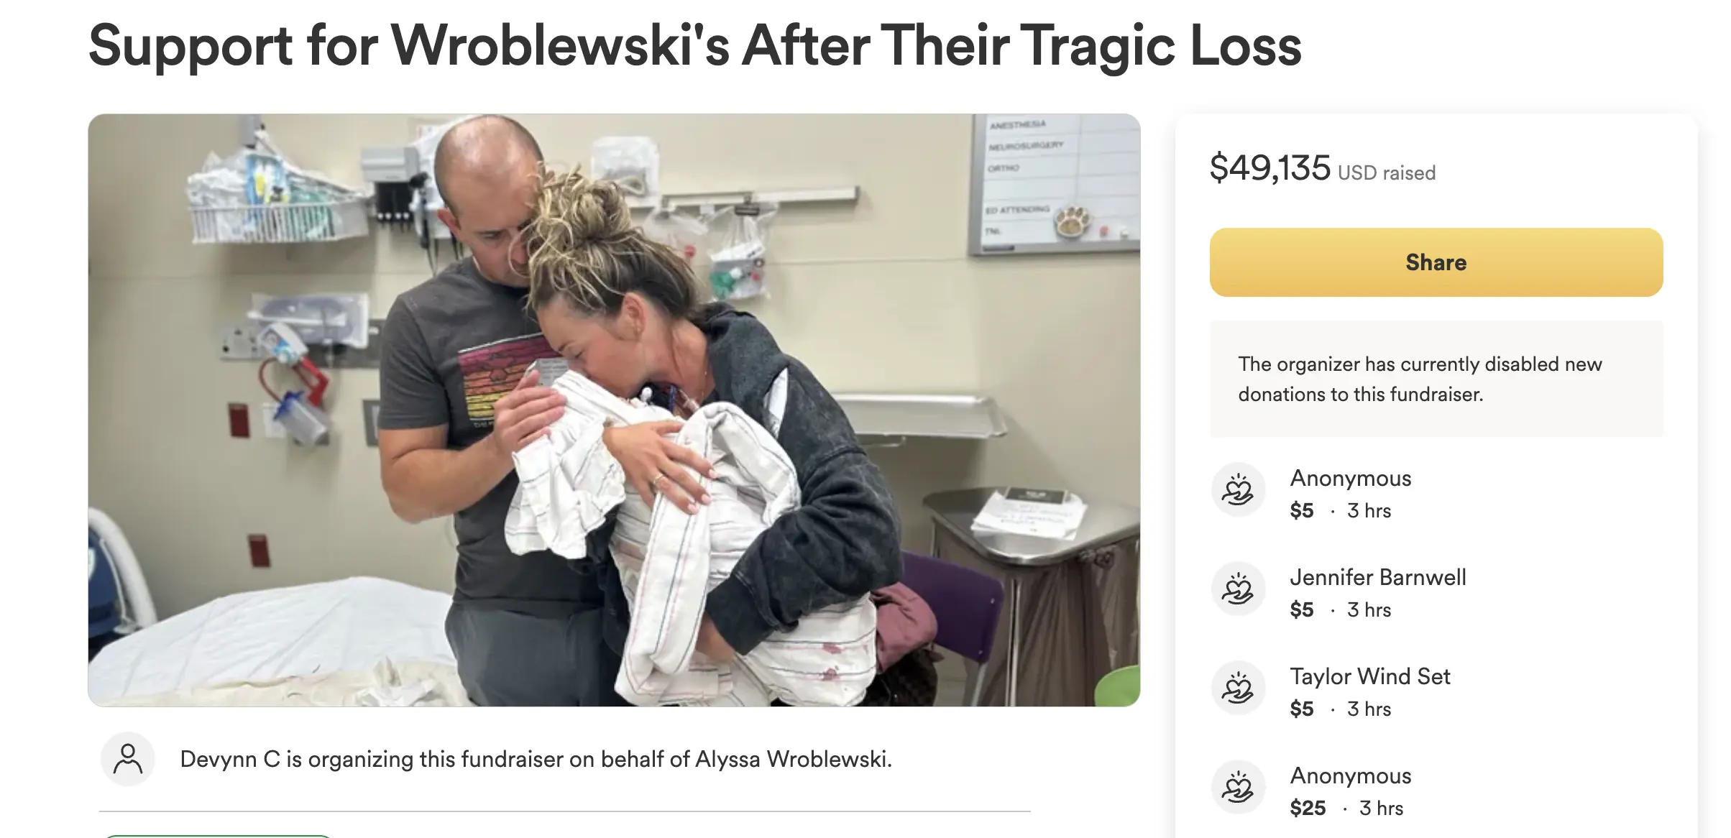Select the Anonymous donor name above $25

(1350, 775)
